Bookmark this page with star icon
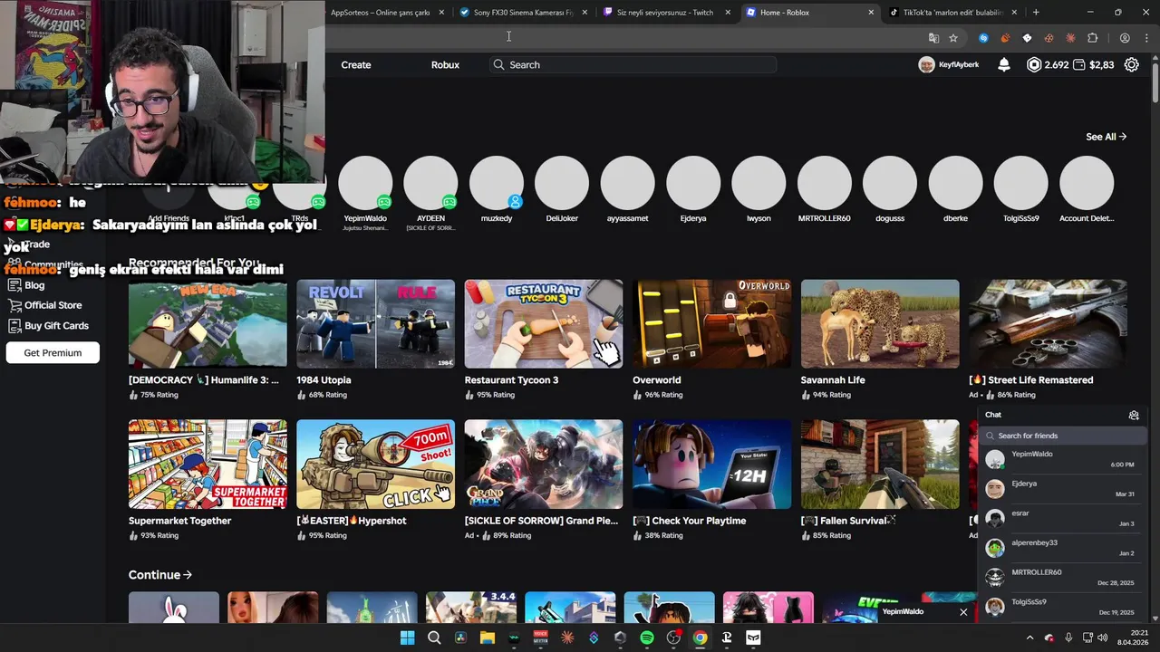The image size is (1160, 652). tap(953, 38)
